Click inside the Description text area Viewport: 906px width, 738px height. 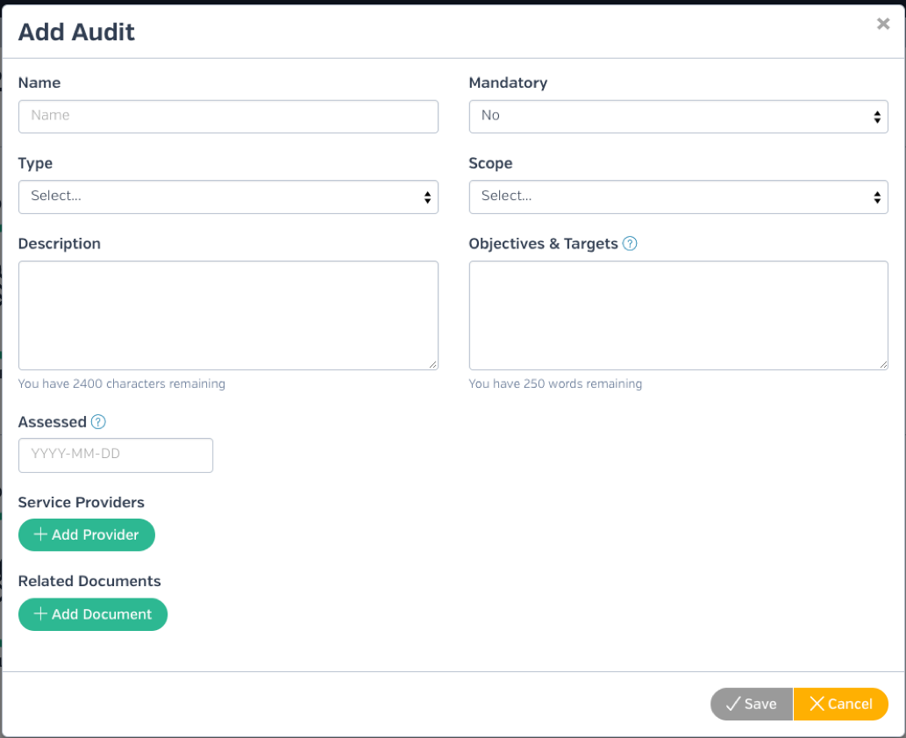coord(228,314)
